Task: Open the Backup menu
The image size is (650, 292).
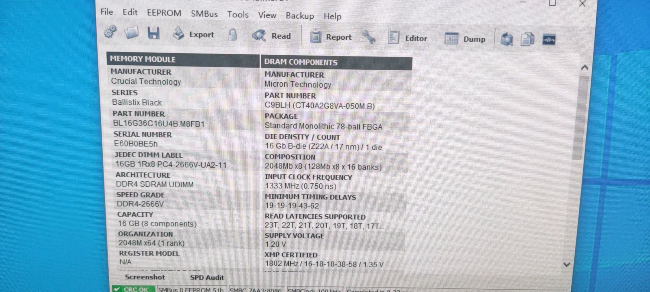Action: tap(300, 16)
